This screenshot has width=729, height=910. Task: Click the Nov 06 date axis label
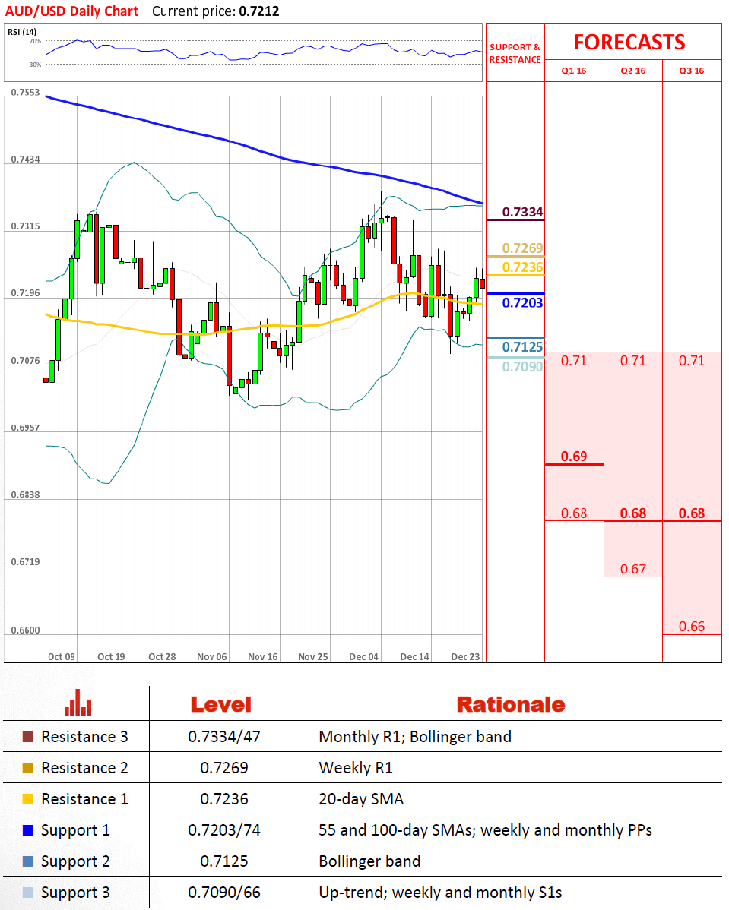(212, 657)
